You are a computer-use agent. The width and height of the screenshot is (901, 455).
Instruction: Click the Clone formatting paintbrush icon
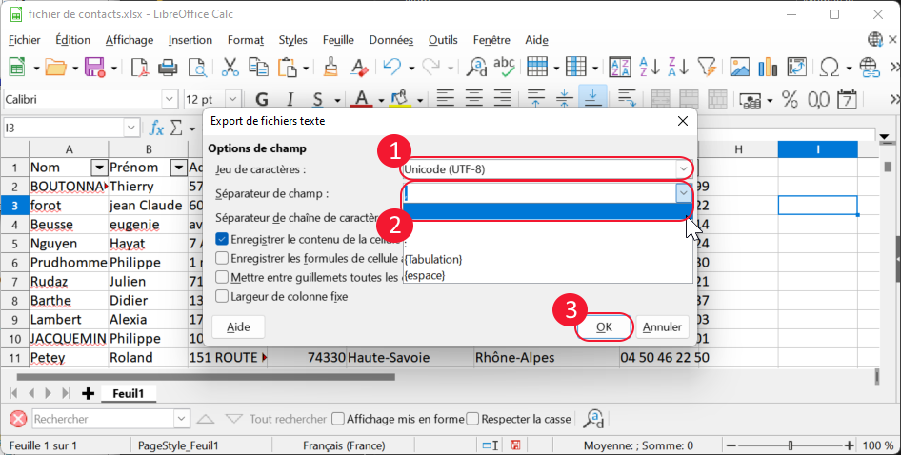330,67
